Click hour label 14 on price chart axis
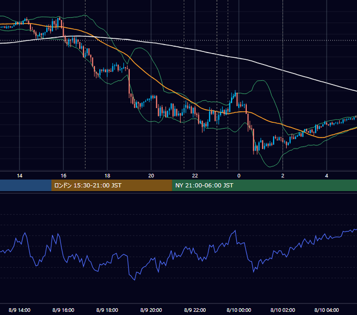The image size is (357, 315). pyautogui.click(x=19, y=176)
